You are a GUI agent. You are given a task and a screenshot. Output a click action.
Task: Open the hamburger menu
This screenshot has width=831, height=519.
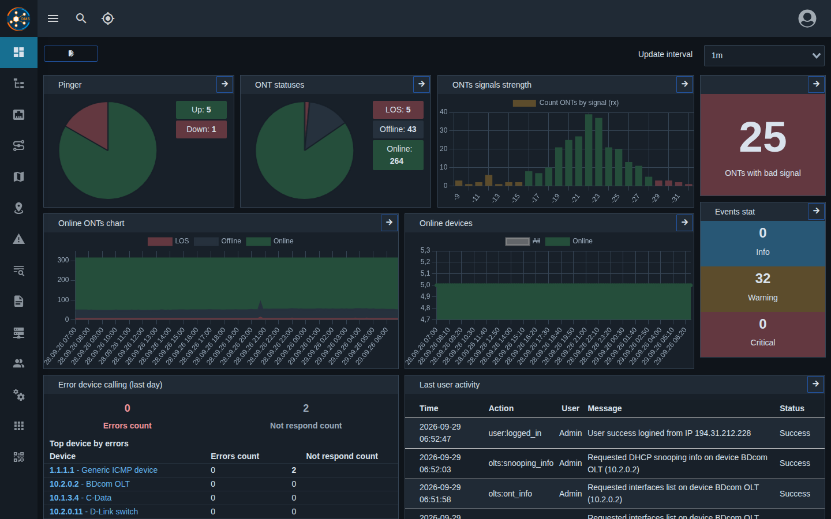[x=53, y=18]
